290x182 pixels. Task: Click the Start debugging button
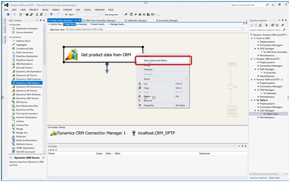tap(70, 15)
